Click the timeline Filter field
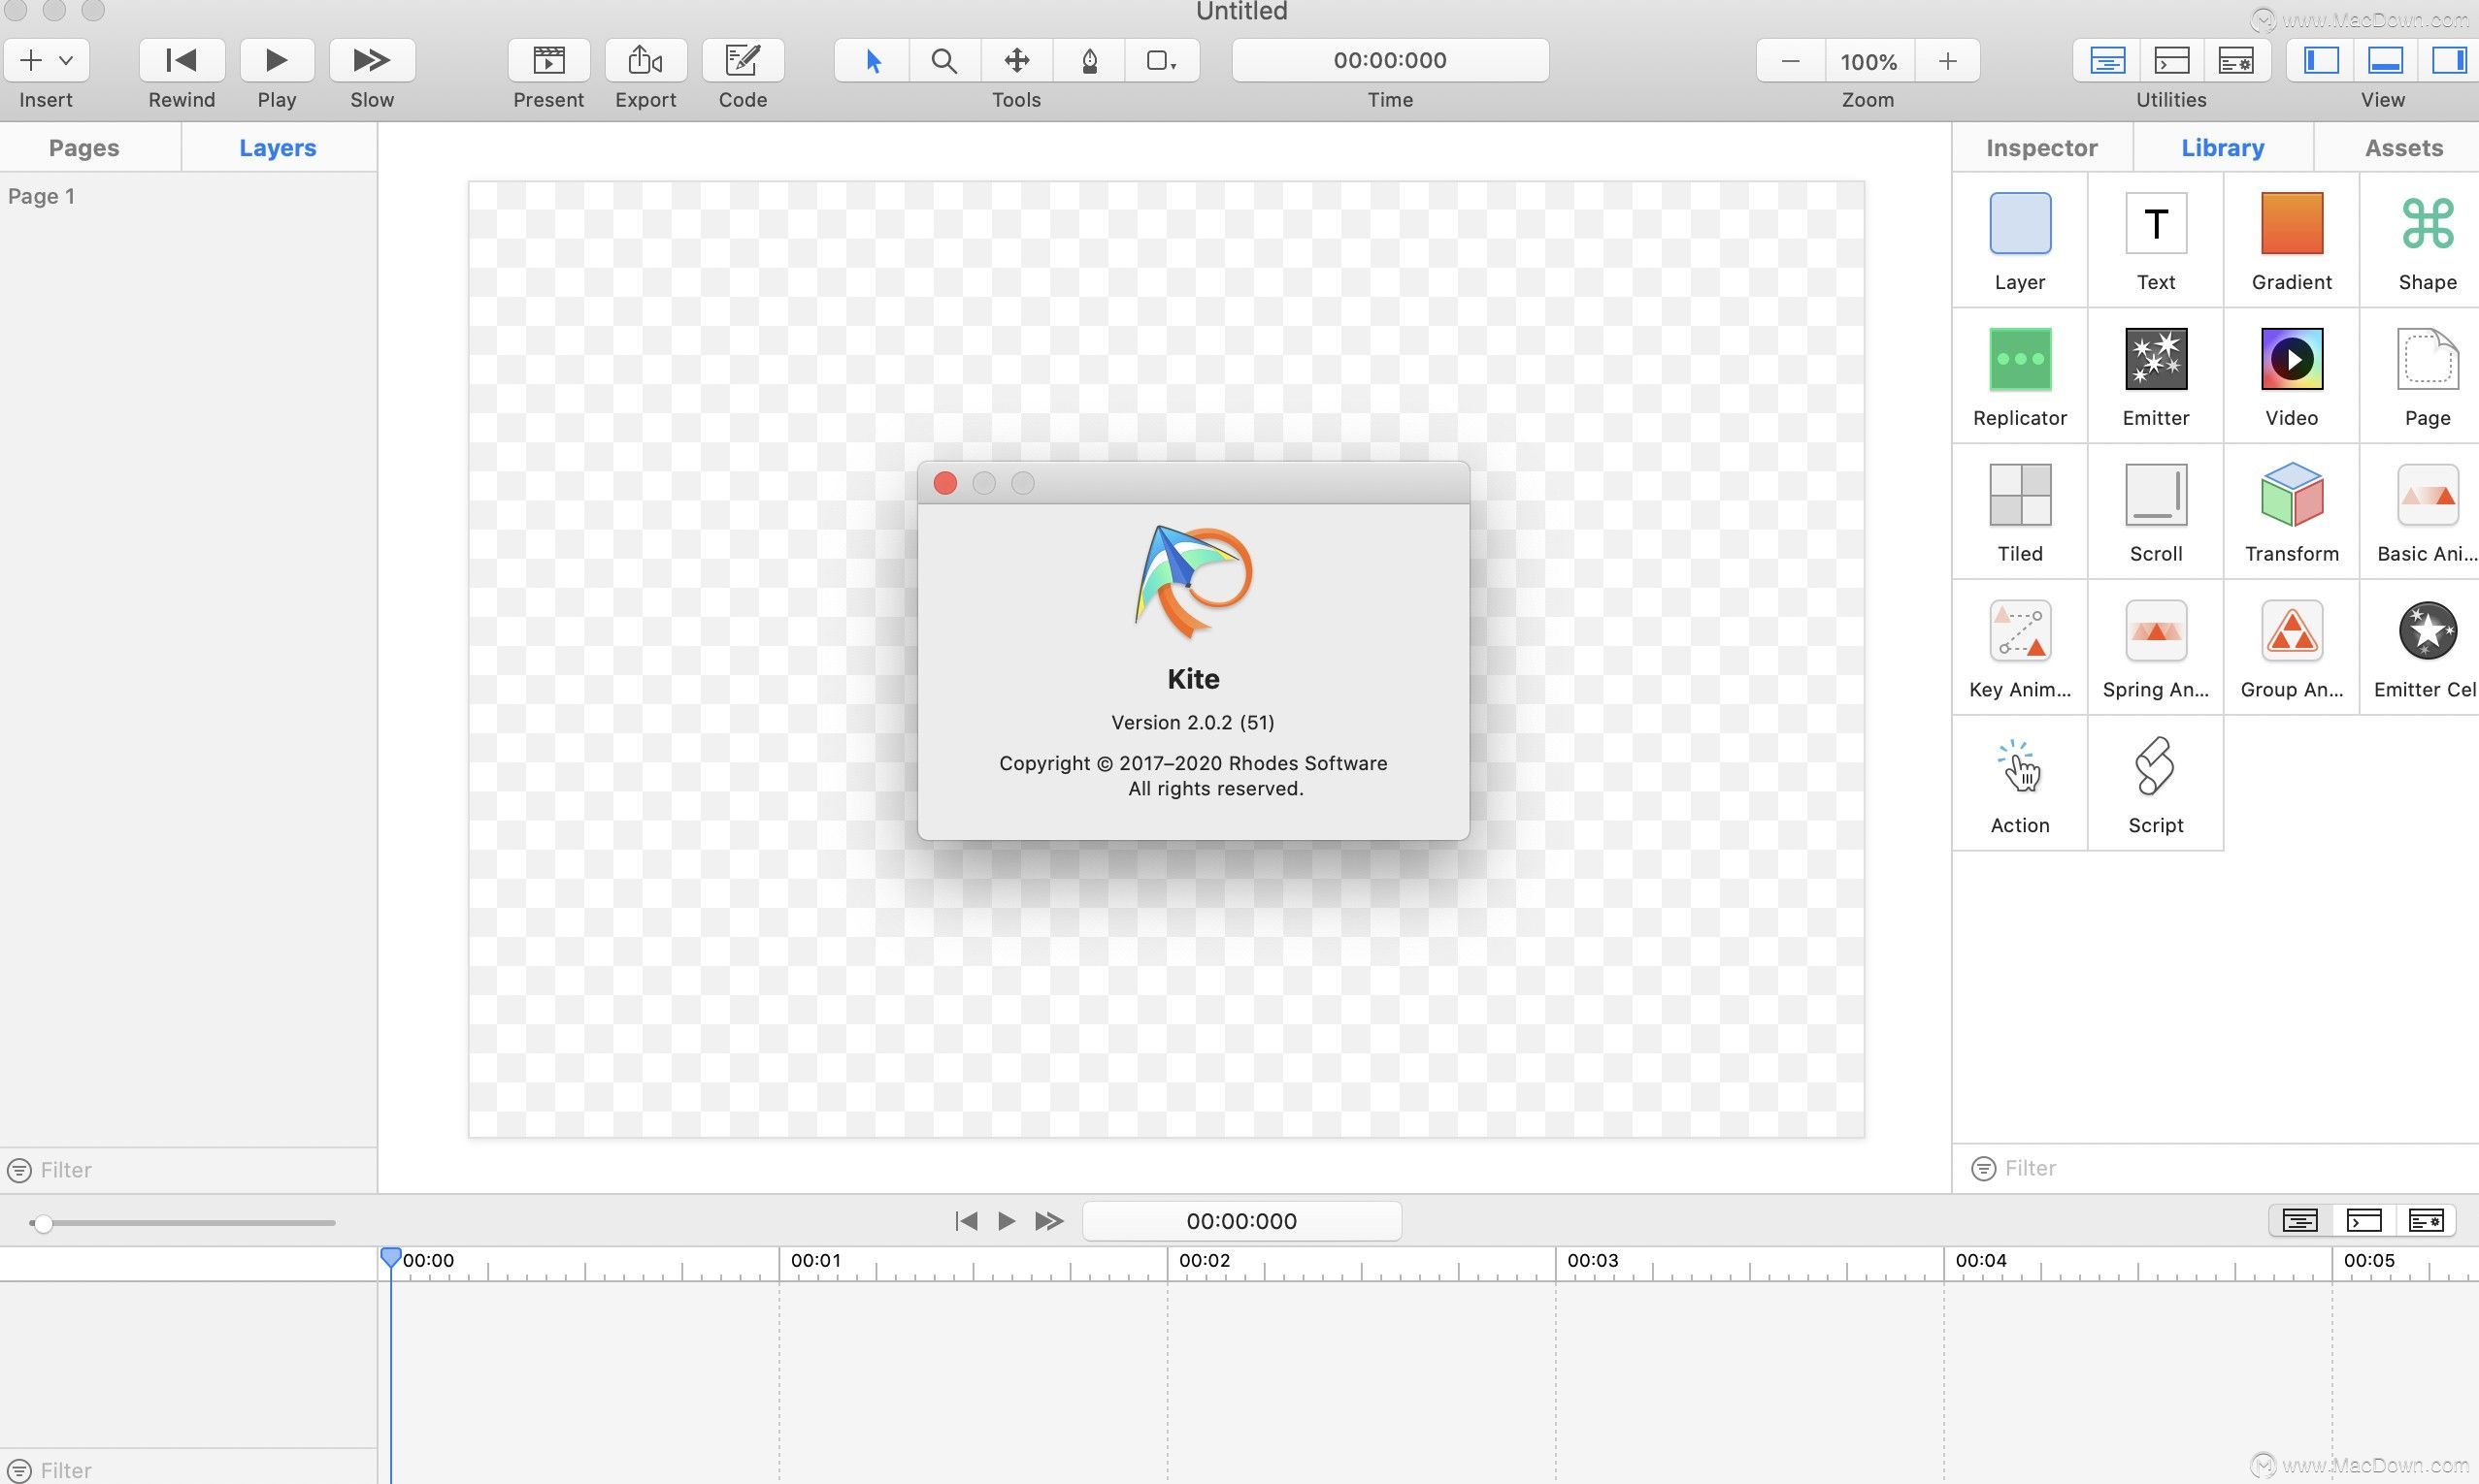2479x1484 pixels. 188,1469
